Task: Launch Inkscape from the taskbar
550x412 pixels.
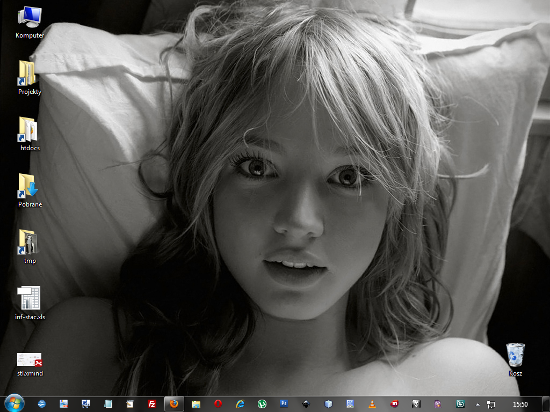Action: pos(306,404)
